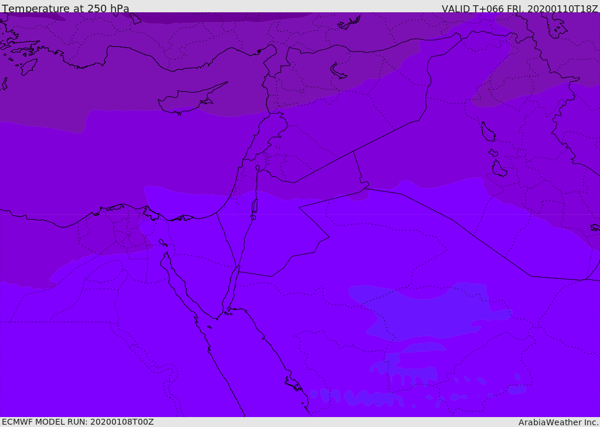Screen dimensions: 600x427
Task: Click the 'Temperature at 250 hPa' title text
Action: (x=66, y=8)
